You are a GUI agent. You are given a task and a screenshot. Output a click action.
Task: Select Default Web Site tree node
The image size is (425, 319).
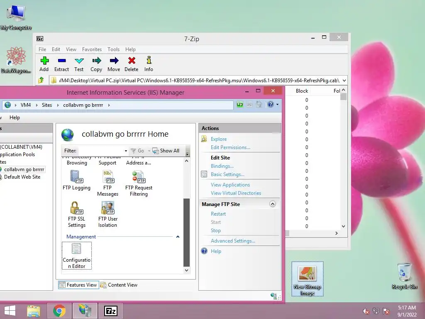click(x=22, y=177)
